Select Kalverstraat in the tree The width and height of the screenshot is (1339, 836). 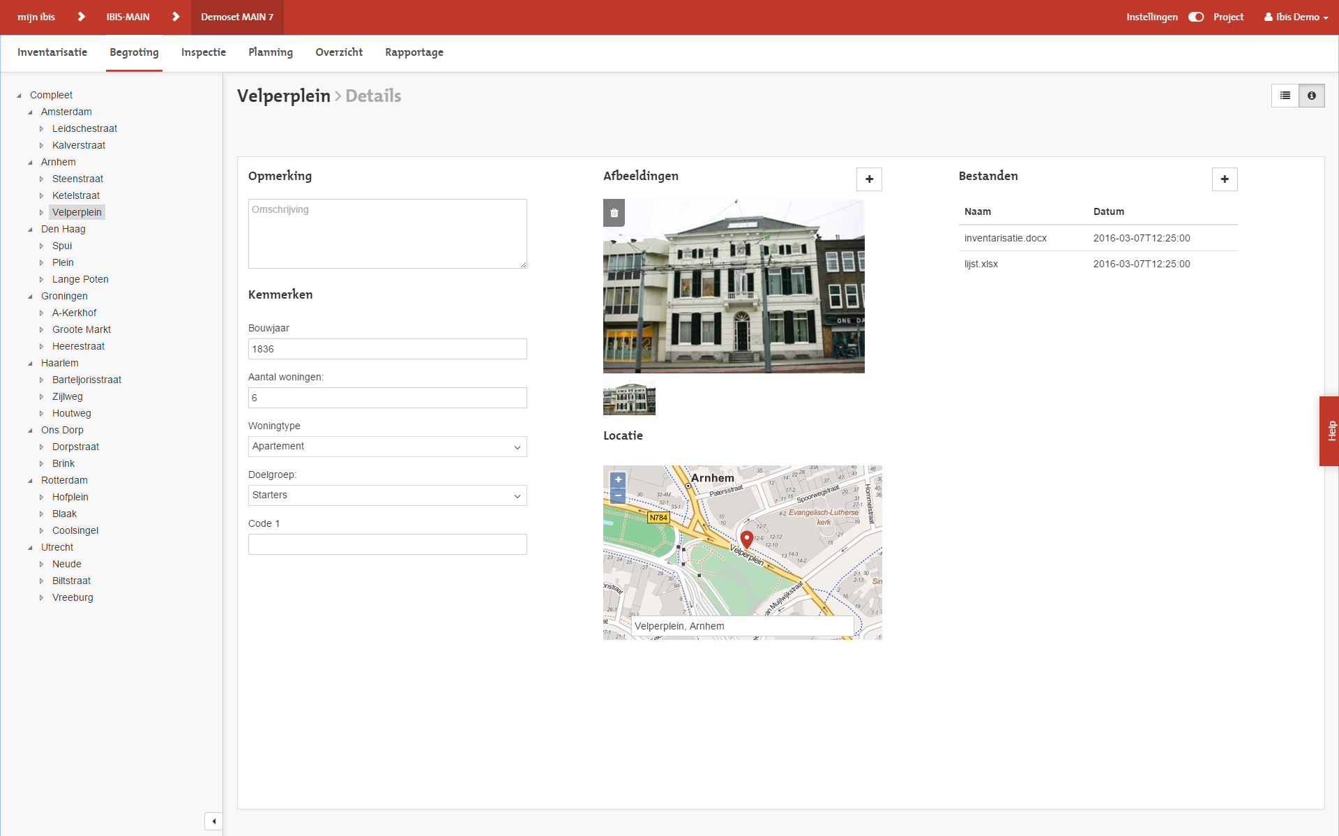coord(79,145)
